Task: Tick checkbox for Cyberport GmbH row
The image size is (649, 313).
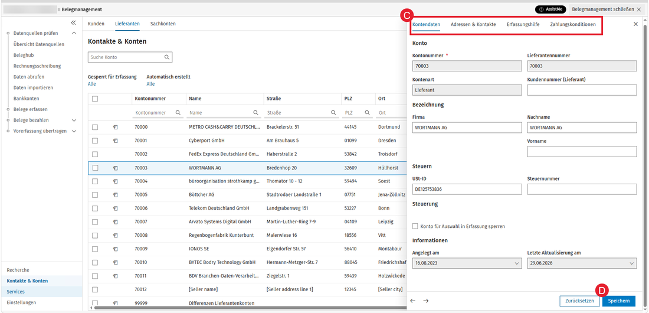Action: 95,141
